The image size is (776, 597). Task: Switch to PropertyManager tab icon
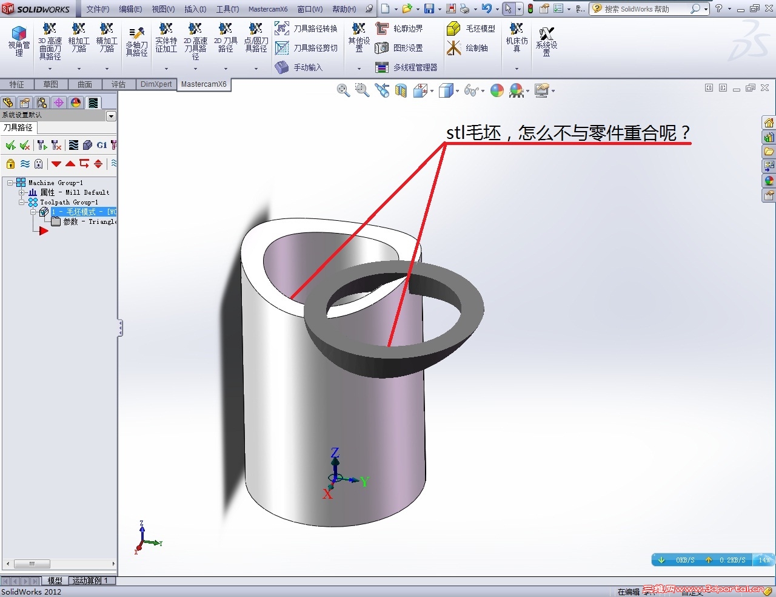25,103
